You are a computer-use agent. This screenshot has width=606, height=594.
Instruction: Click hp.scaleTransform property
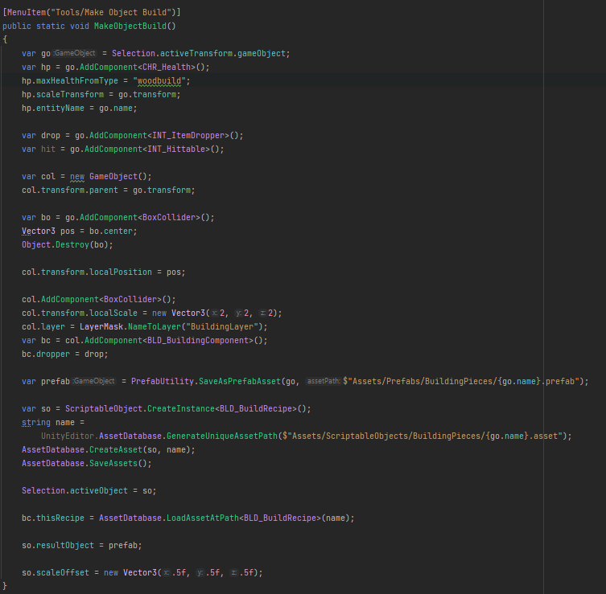coord(63,95)
